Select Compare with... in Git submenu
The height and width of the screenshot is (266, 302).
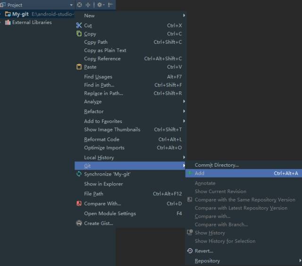(x=243, y=217)
